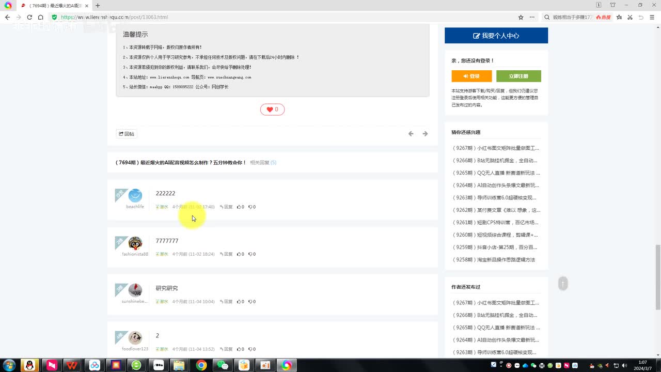The width and height of the screenshot is (661, 372).
Task: Like the post with the heart button
Action: click(272, 110)
